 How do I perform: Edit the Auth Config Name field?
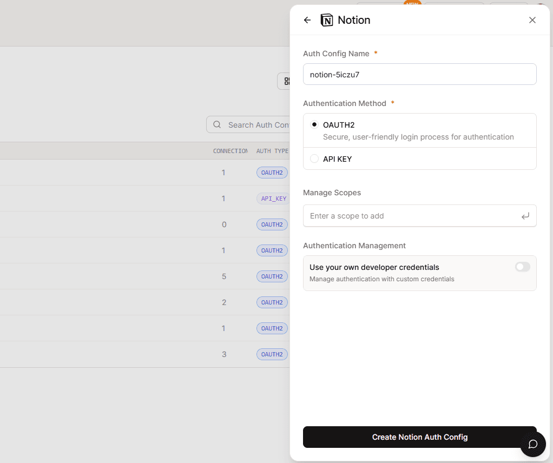tap(420, 74)
